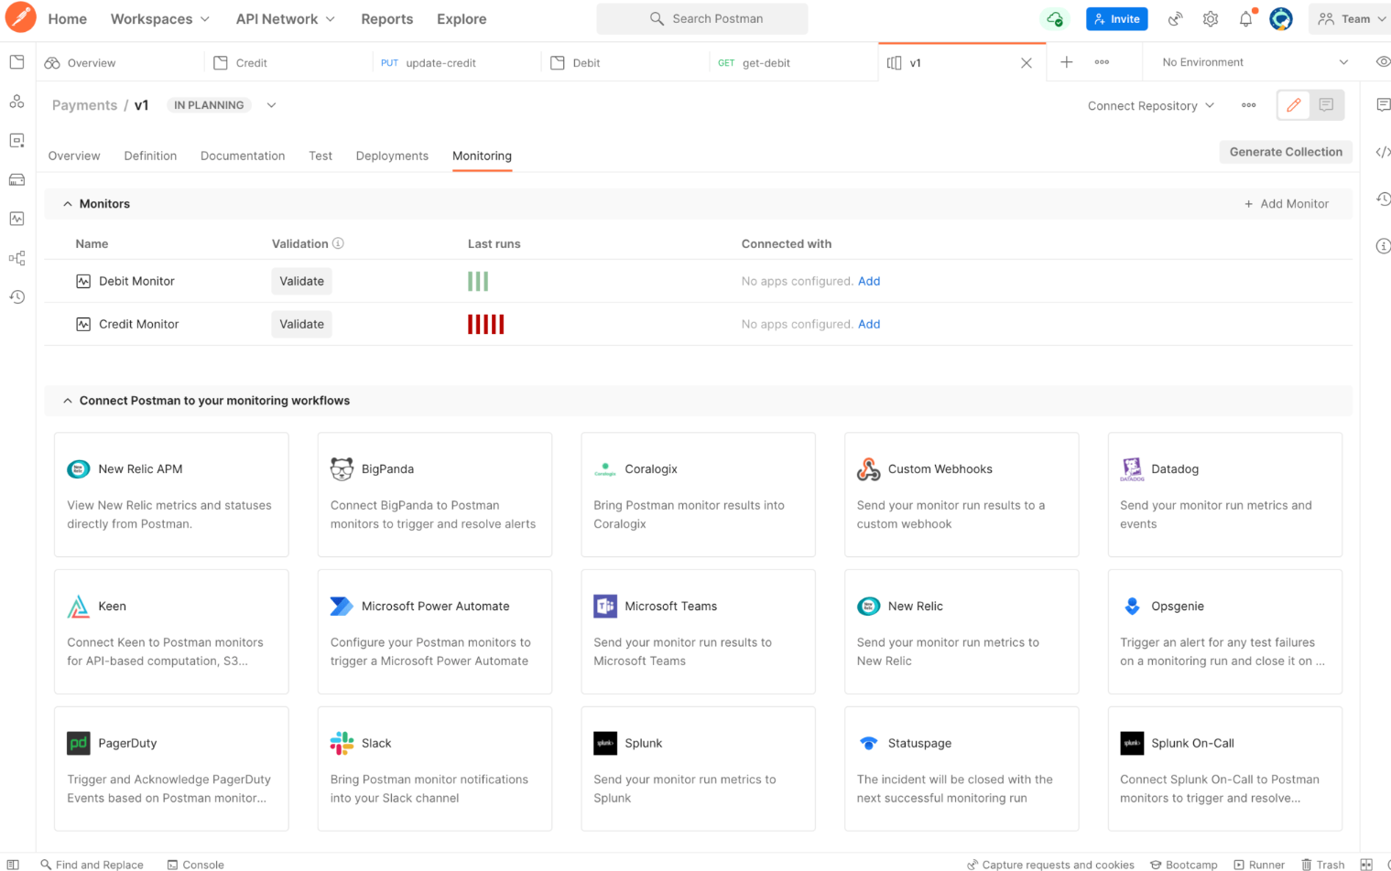Click Generate Collection button
This screenshot has width=1391, height=871.
point(1286,152)
